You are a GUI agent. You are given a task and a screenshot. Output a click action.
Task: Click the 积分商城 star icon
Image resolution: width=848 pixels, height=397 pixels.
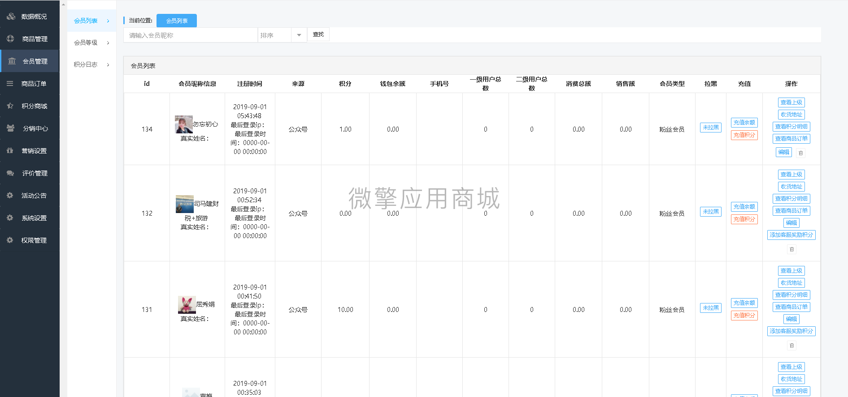(10, 106)
